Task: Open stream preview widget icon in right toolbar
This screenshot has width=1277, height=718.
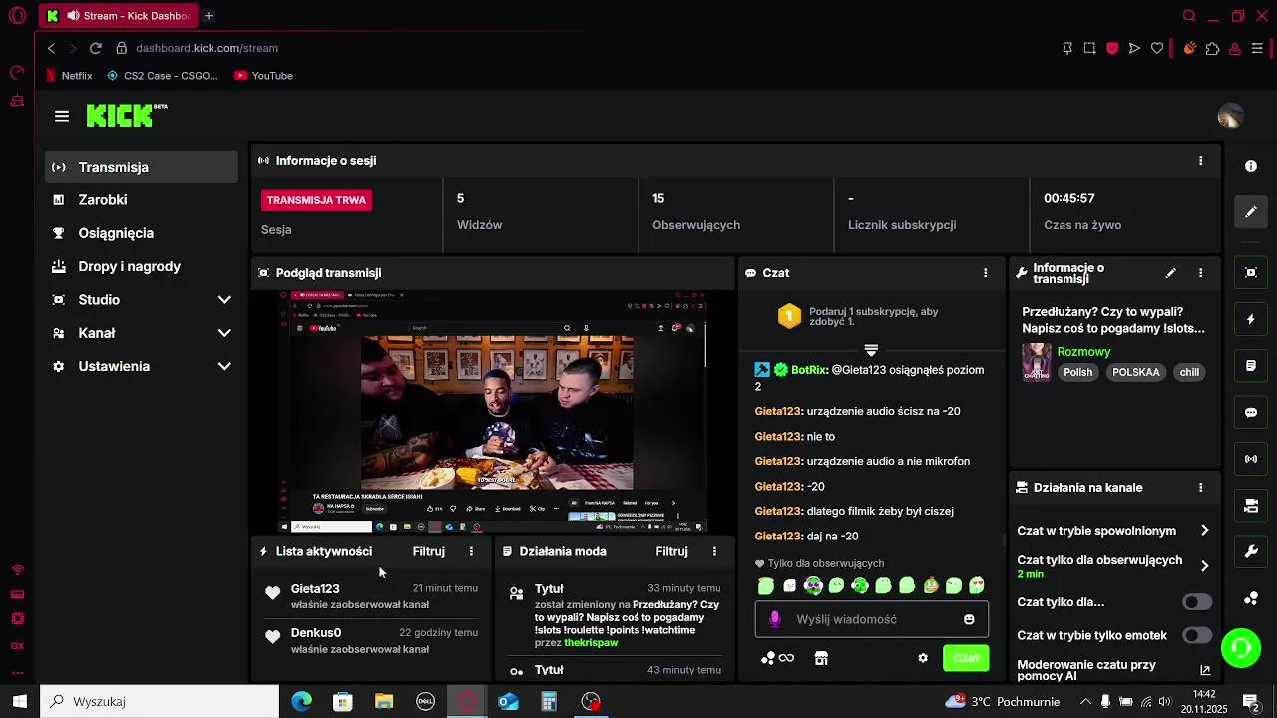Action: (x=1251, y=272)
